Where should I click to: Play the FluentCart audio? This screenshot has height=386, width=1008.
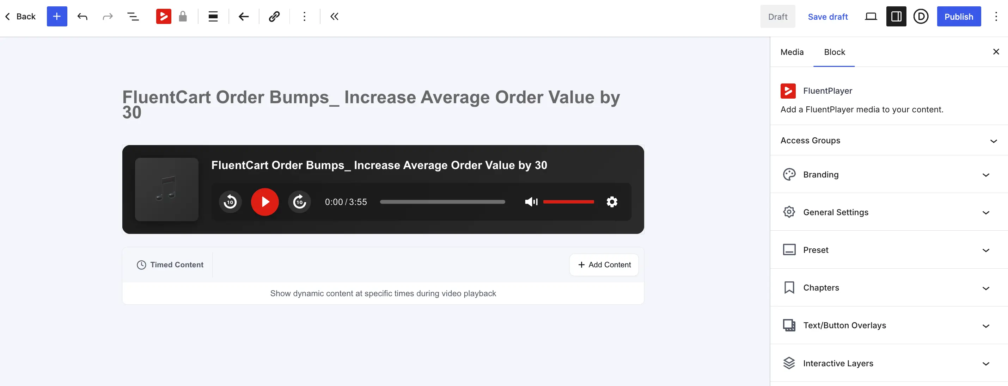pyautogui.click(x=265, y=202)
